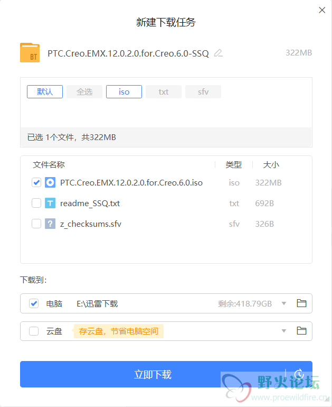
Task: Select the 默认 filter
Action: click(45, 91)
